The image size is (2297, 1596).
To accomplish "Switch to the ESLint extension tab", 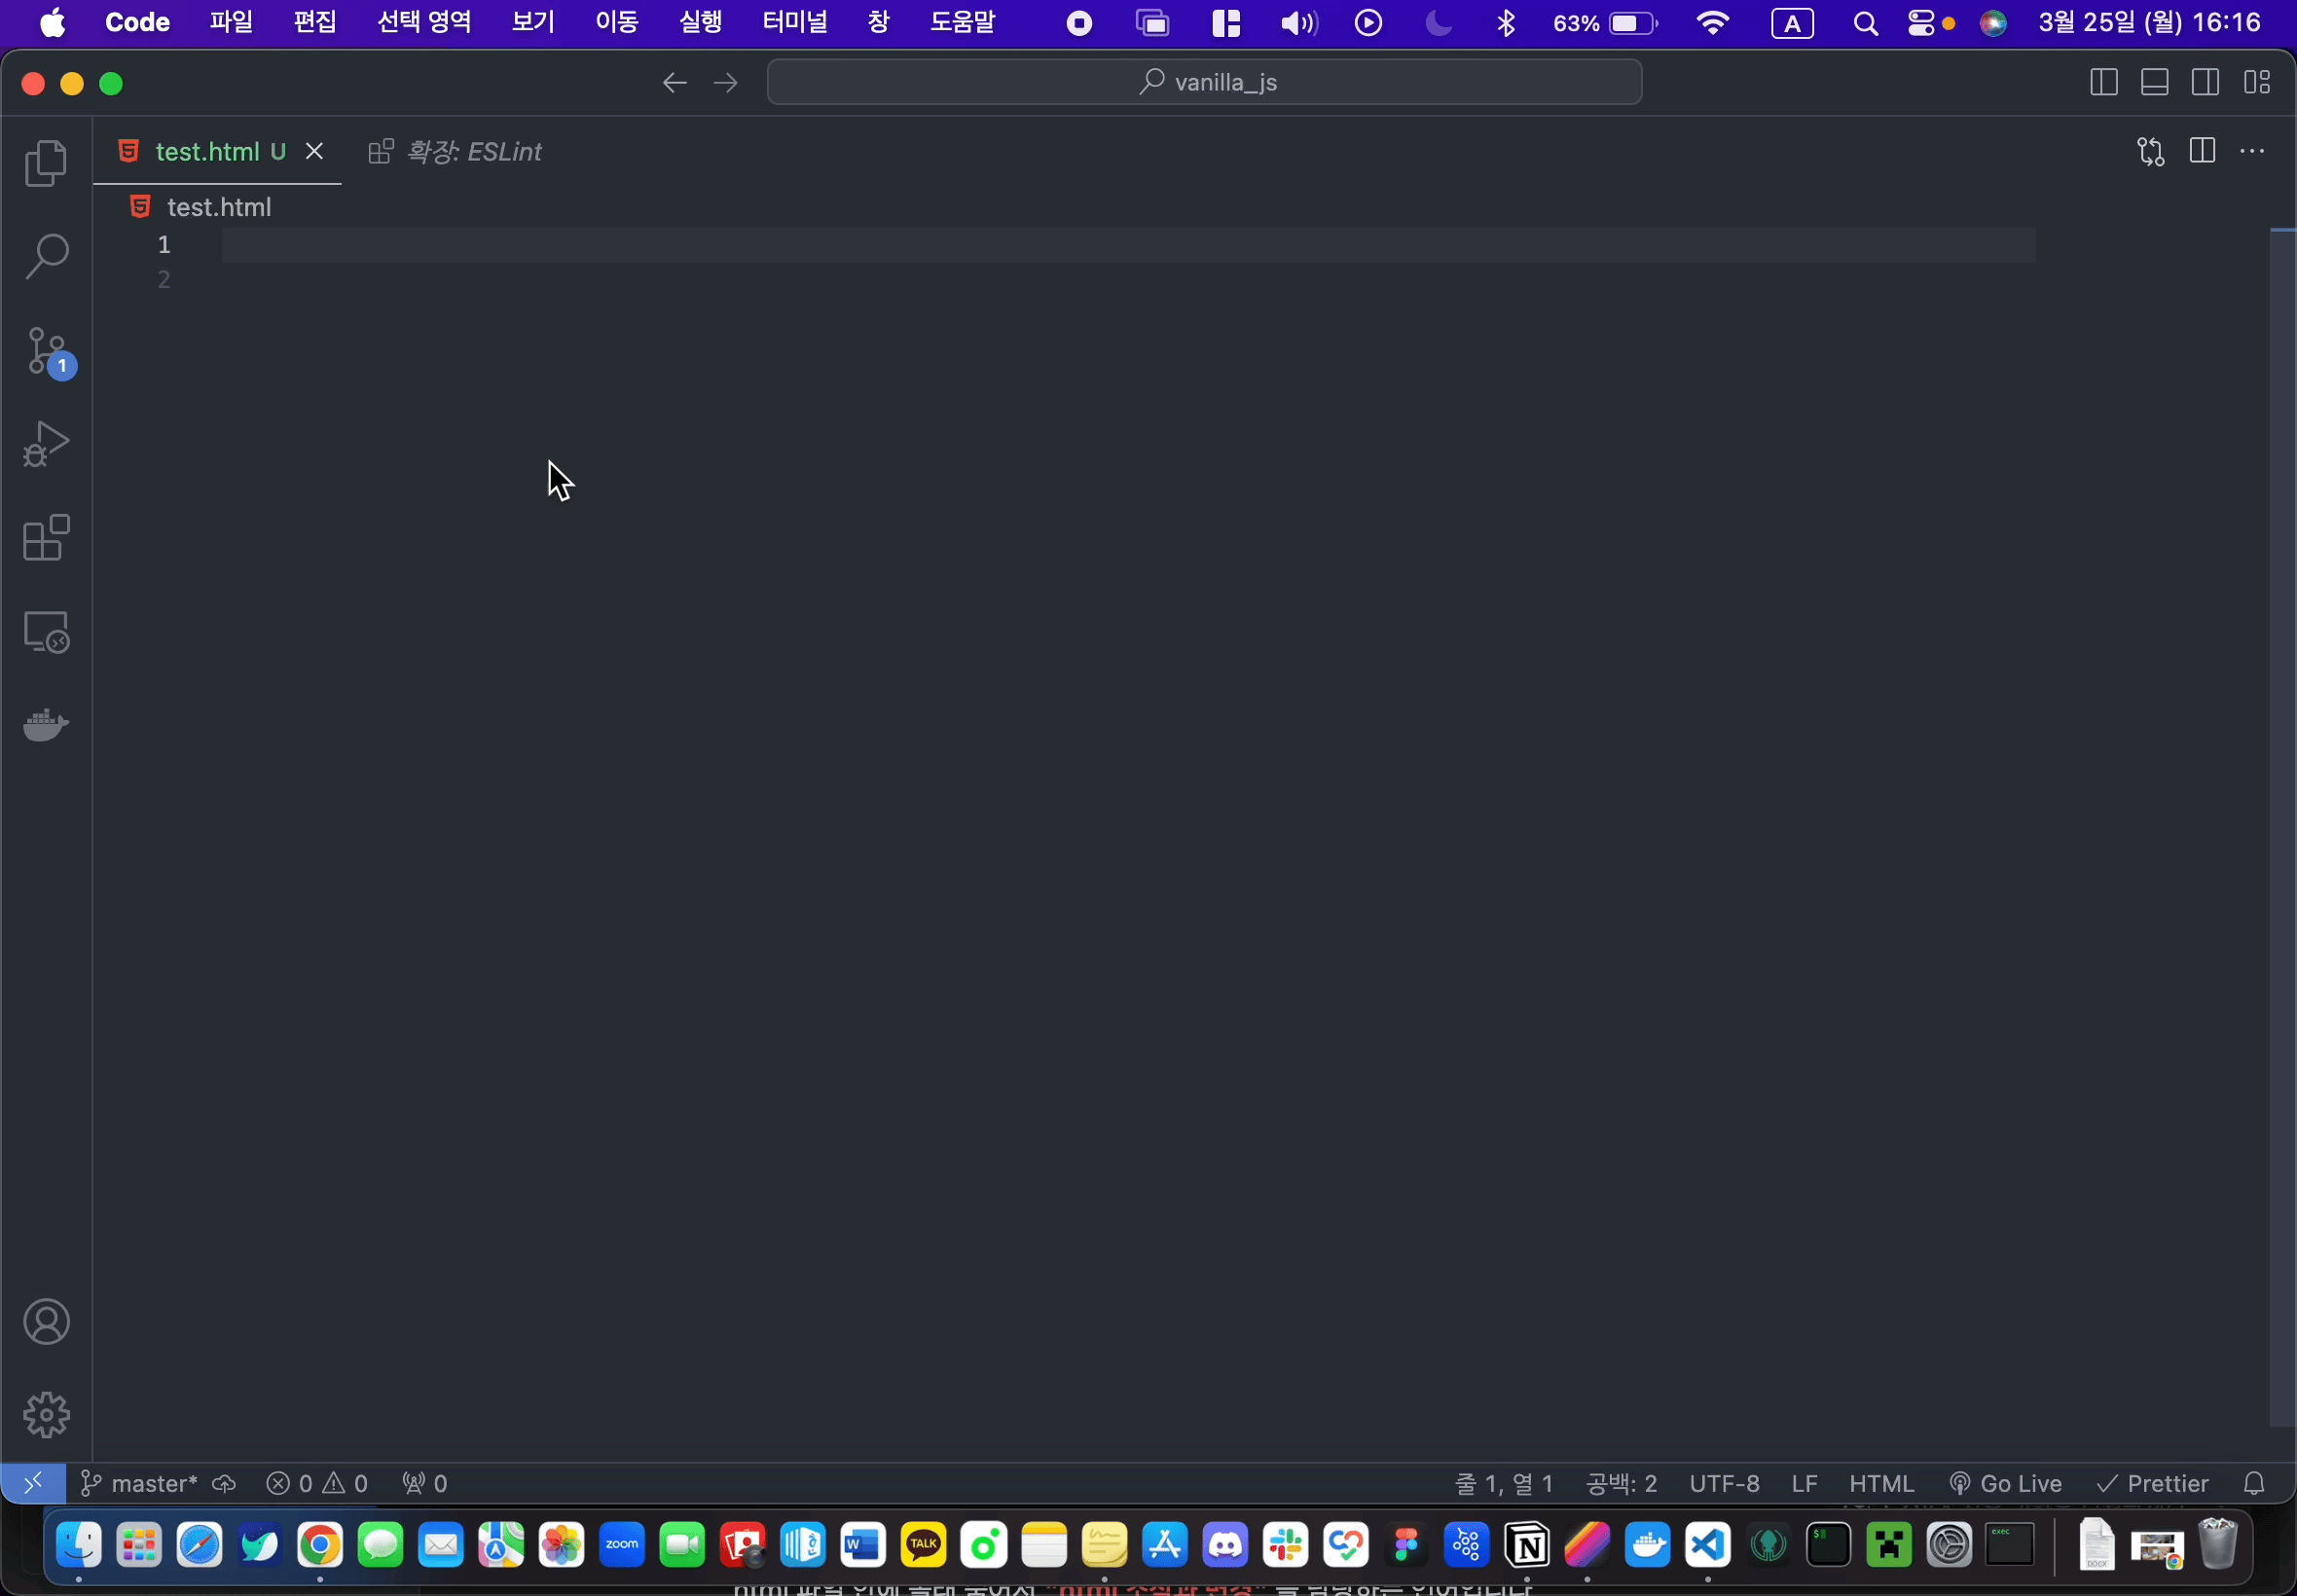I will [x=456, y=151].
